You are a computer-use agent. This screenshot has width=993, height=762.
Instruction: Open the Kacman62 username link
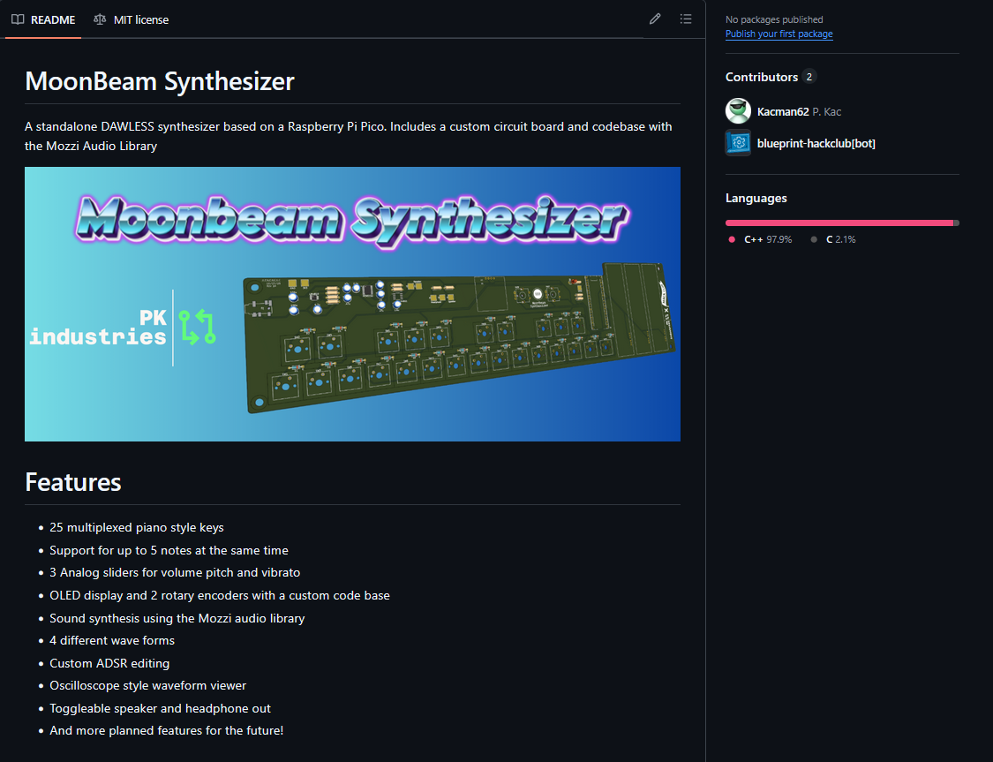782,111
